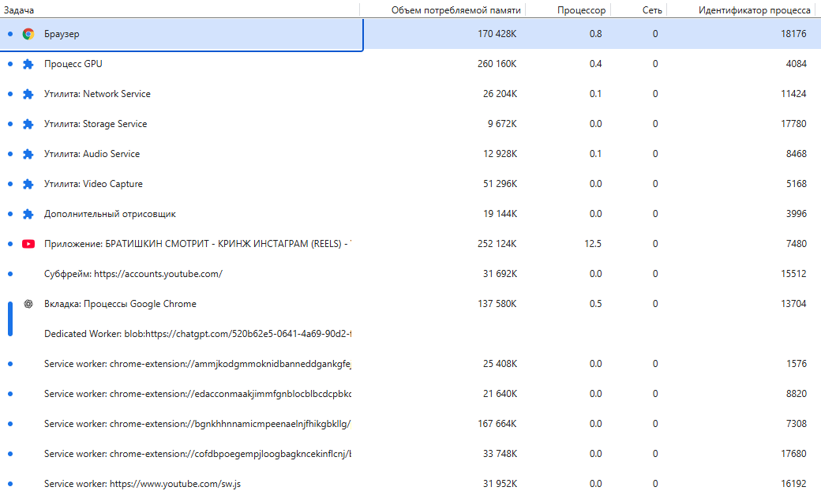
Task: Select Dedicated Worker chatgpt.com blob row
Action: coord(410,334)
